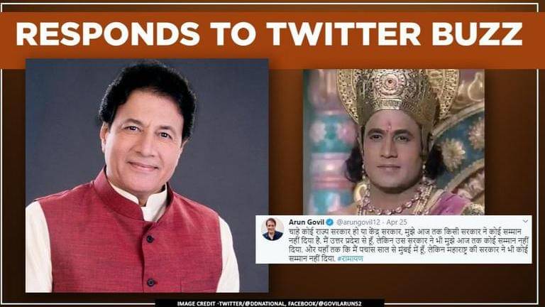Click the white collar beneath red vest

[x=149, y=205]
